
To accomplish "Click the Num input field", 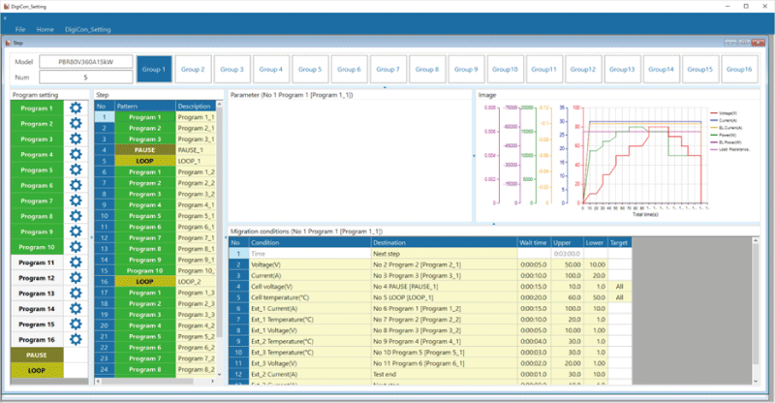I will coord(85,77).
